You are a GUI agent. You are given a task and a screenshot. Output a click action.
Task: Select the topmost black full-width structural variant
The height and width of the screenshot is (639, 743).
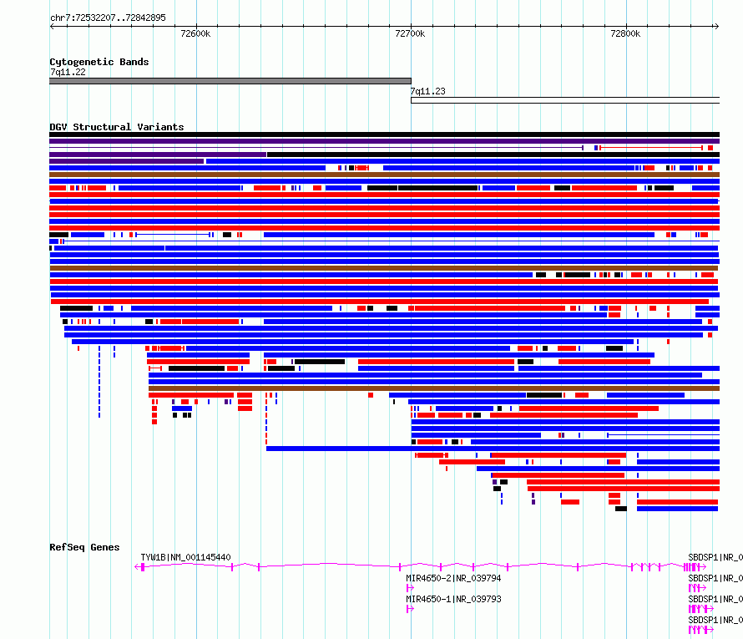click(384, 134)
